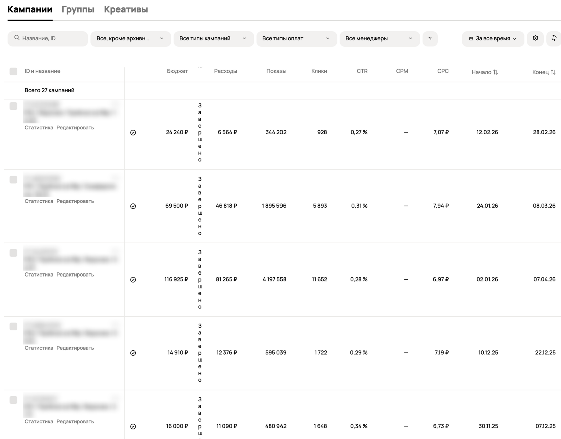Click Редактировать for the 116 925 ₽ campaign
Screen dimensions: 561x439
(x=75, y=275)
